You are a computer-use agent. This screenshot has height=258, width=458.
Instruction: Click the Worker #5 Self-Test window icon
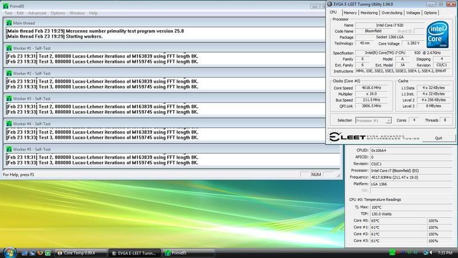tap(9, 149)
